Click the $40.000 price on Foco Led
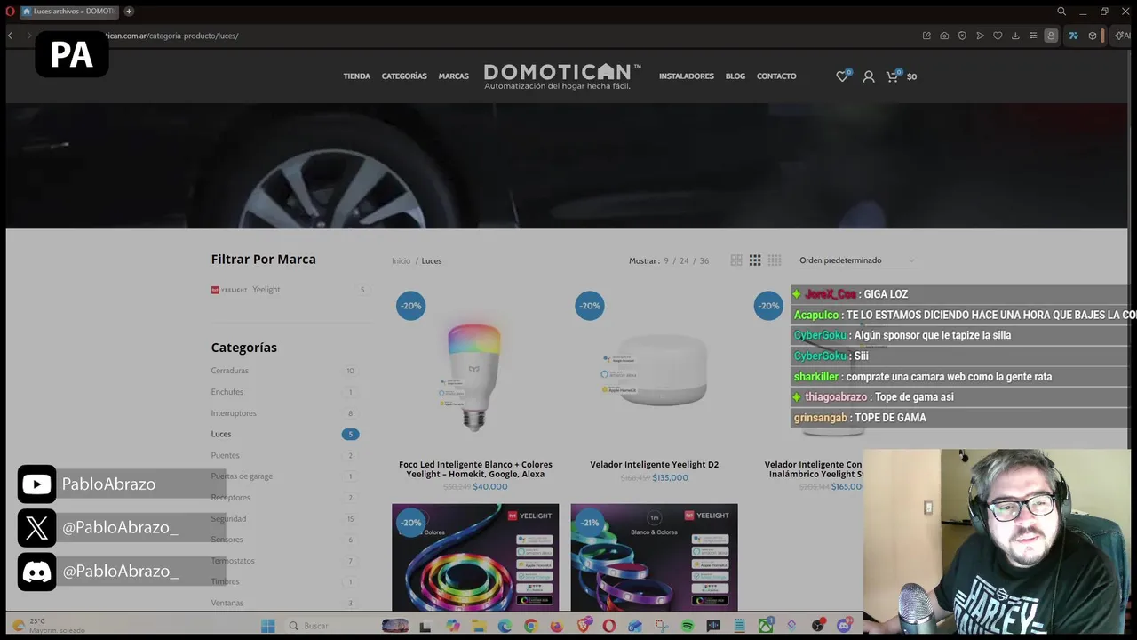 (490, 487)
